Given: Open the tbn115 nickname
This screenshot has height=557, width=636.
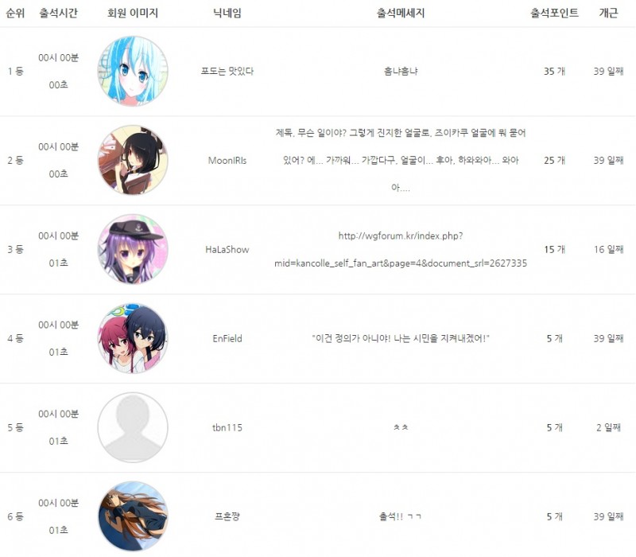Looking at the screenshot, I should point(227,427).
